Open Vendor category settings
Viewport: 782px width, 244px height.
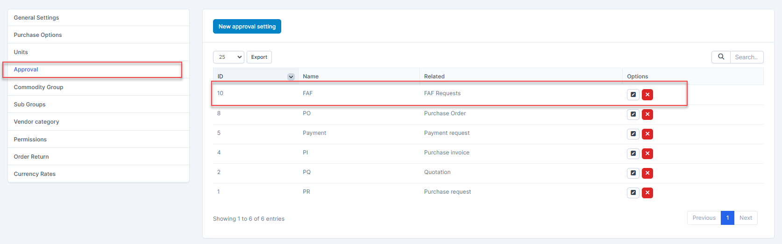36,122
